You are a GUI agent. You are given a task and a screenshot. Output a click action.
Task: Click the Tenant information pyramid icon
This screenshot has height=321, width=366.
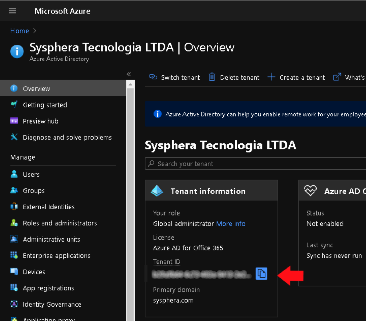point(157,191)
